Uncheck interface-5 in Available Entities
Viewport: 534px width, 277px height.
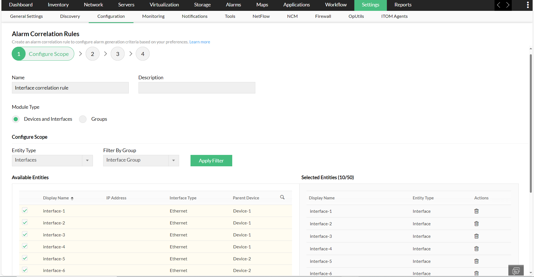25,258
